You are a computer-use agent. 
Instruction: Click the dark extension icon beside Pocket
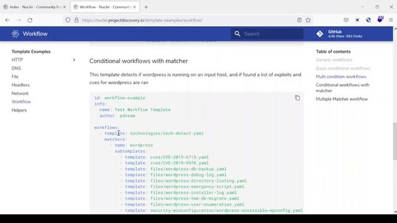357,20
